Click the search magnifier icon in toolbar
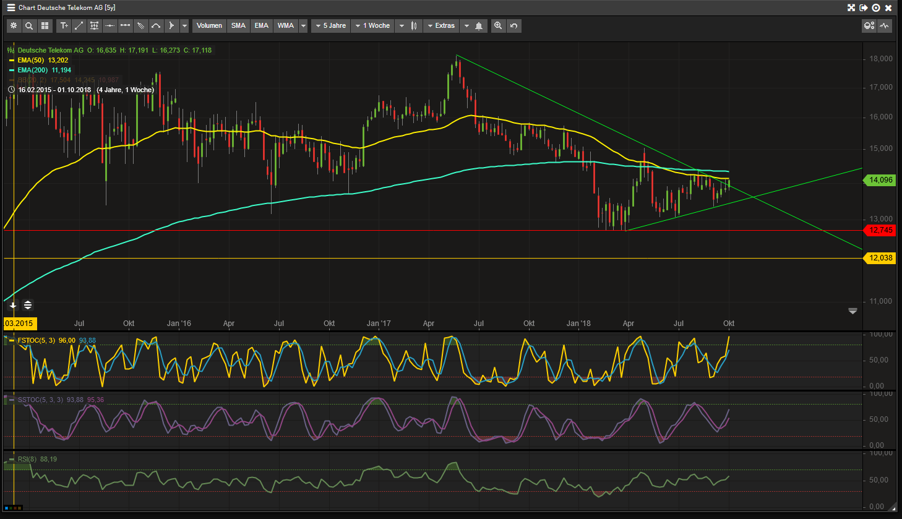 (28, 26)
